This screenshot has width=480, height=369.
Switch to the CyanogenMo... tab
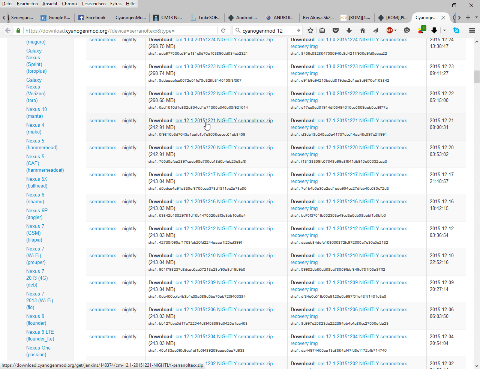130,18
